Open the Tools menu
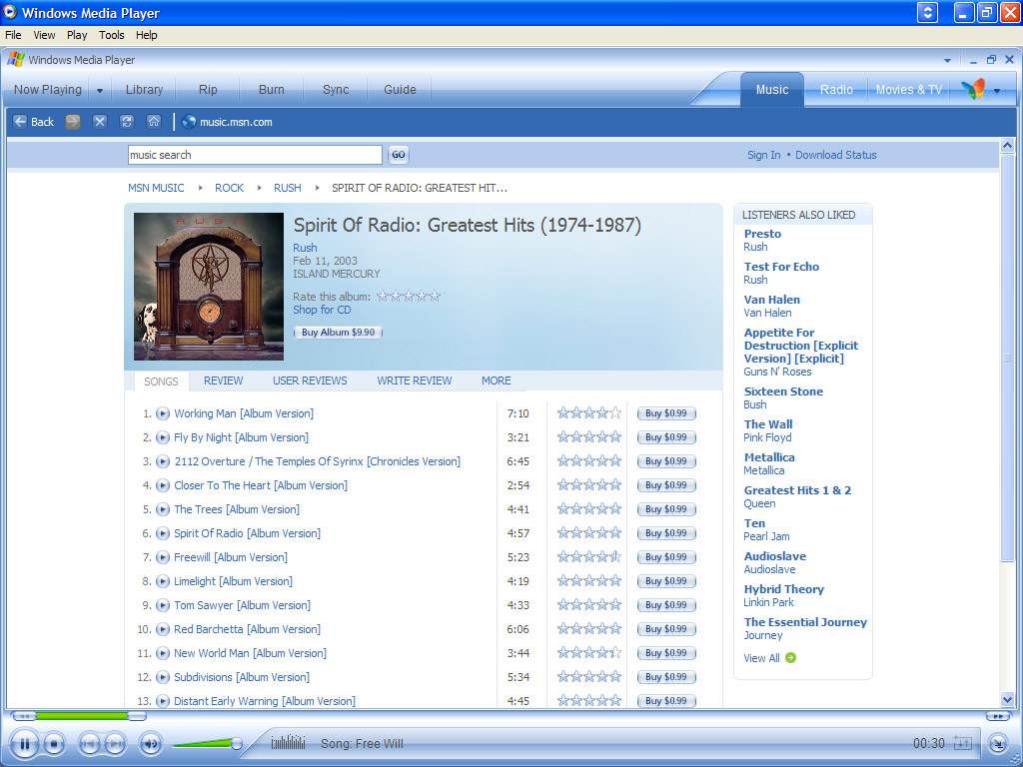This screenshot has width=1023, height=767. (x=111, y=35)
